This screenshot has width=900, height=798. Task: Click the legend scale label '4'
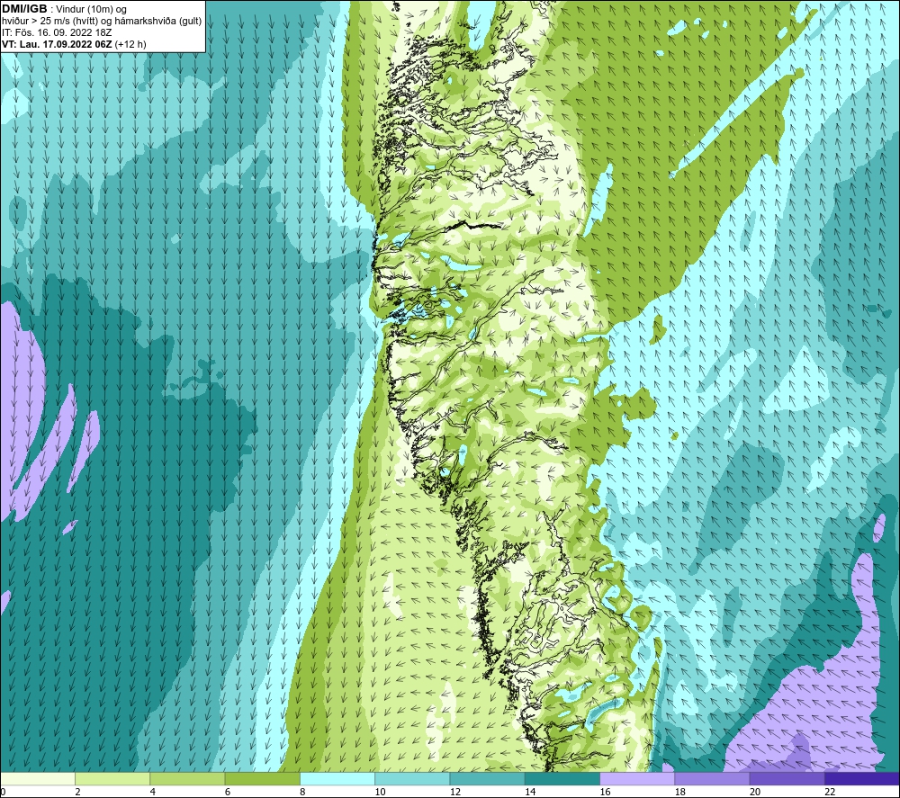(x=153, y=793)
